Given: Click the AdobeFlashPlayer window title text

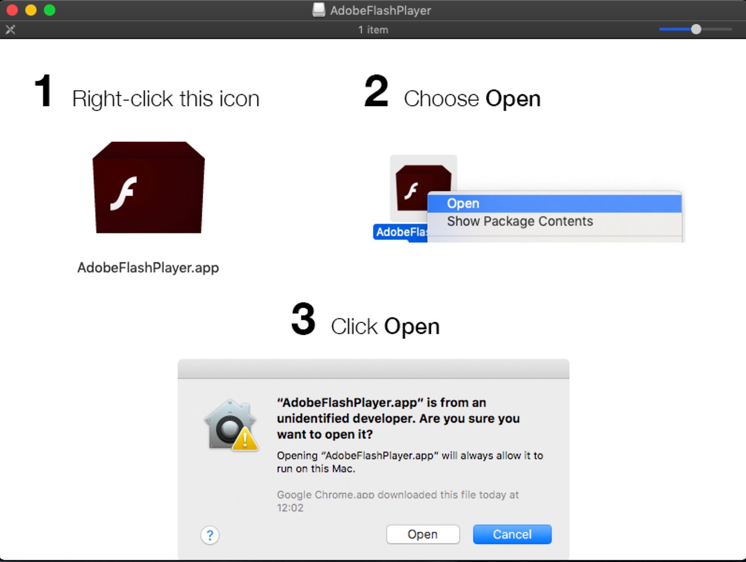Looking at the screenshot, I should click(x=380, y=10).
